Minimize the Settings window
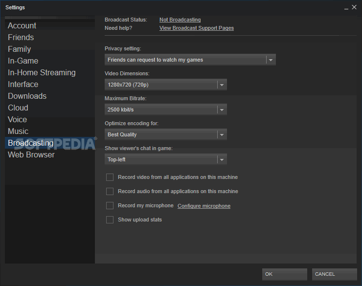The height and width of the screenshot is (286, 362). click(x=346, y=8)
